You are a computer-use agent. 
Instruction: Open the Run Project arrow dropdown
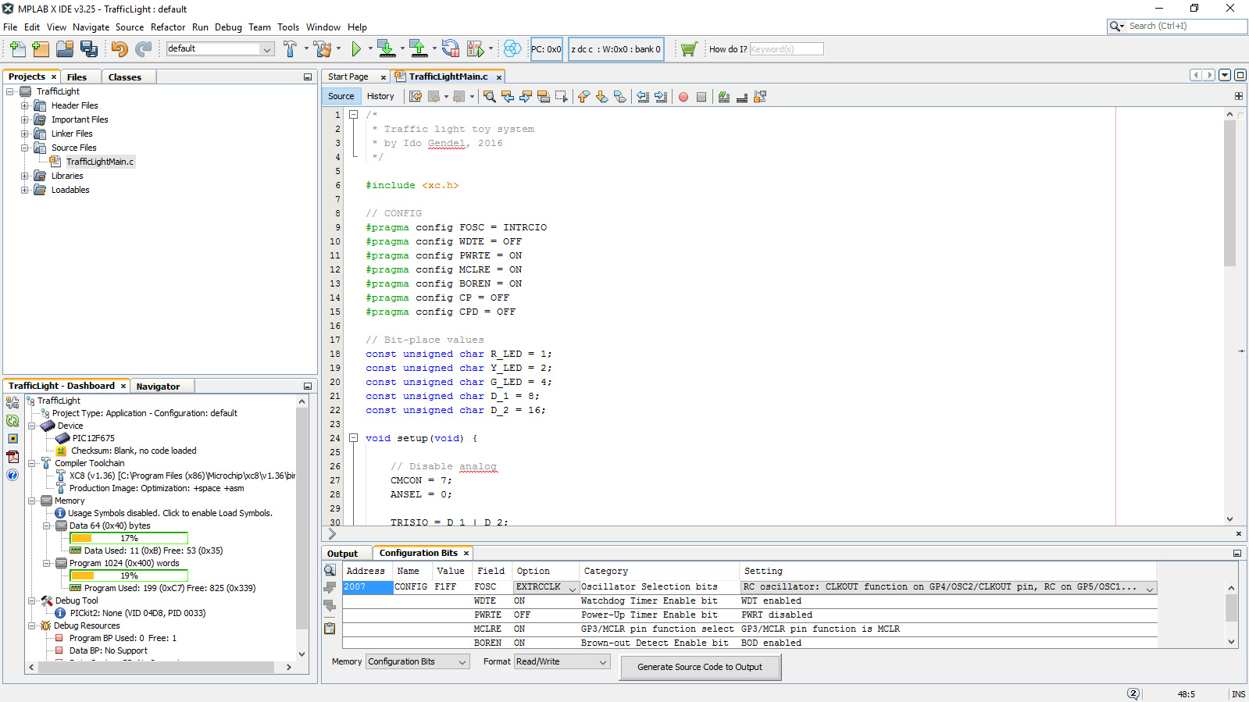click(x=369, y=49)
